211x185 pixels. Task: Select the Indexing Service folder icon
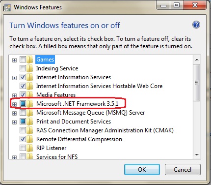click(30, 68)
